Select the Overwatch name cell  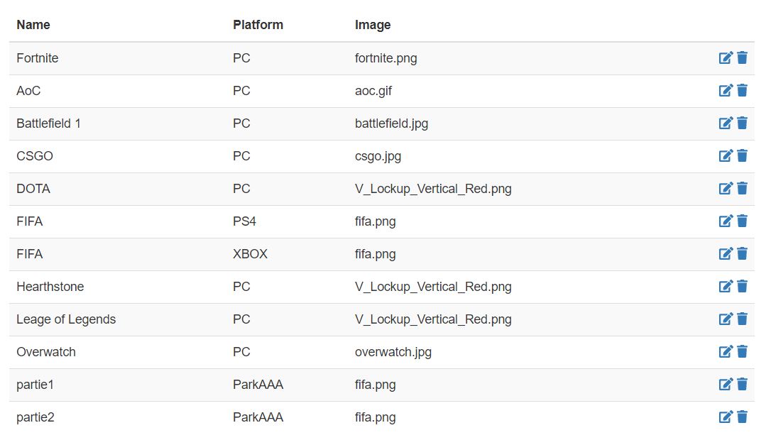[x=46, y=352]
